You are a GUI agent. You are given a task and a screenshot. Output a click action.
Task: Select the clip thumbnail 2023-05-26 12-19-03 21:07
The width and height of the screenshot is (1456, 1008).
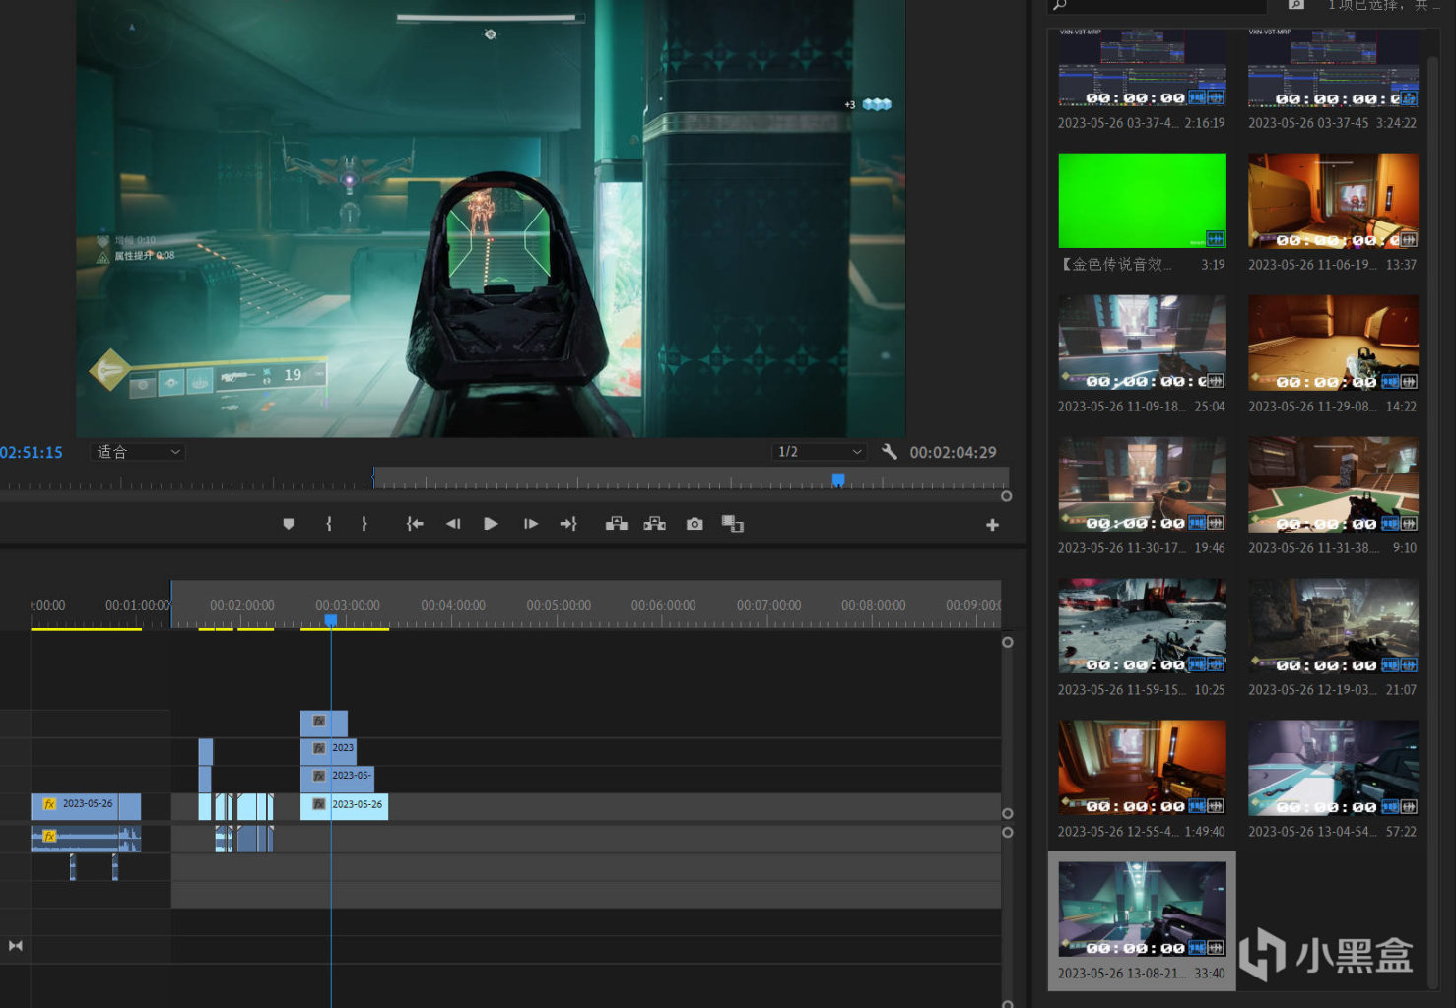(1333, 625)
